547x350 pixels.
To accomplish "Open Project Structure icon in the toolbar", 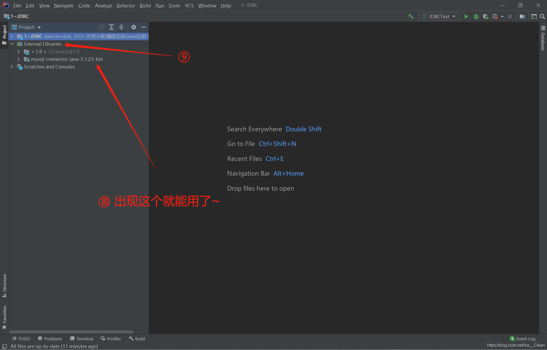I will tap(522, 16).
